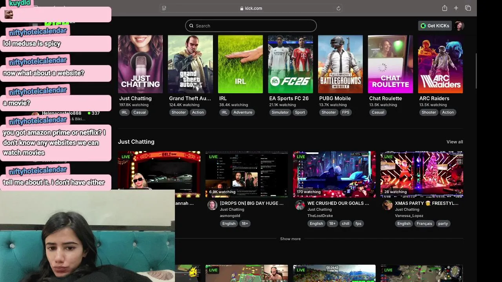
Task: Click Shooter tag under ARC Raiders
Action: (x=429, y=112)
